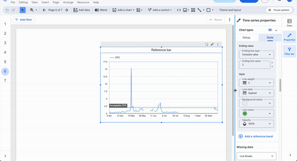This screenshot has width=297, height=161.
Task: Open the chart's three-dot menu
Action: [x=218, y=44]
